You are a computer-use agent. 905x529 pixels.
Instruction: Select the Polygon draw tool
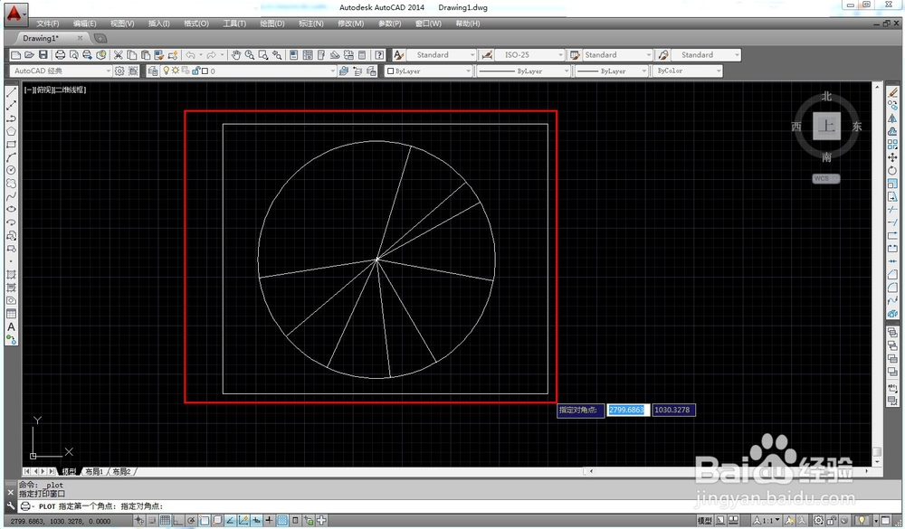point(11,131)
